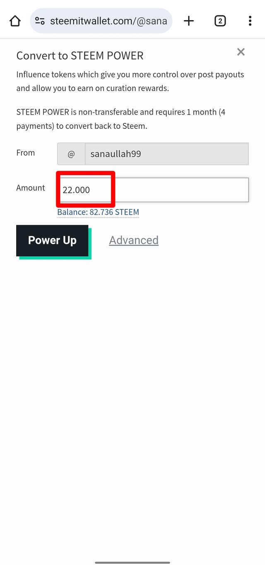Click the Convert to STEEM POWER heading
The image size is (265, 565).
click(x=80, y=56)
